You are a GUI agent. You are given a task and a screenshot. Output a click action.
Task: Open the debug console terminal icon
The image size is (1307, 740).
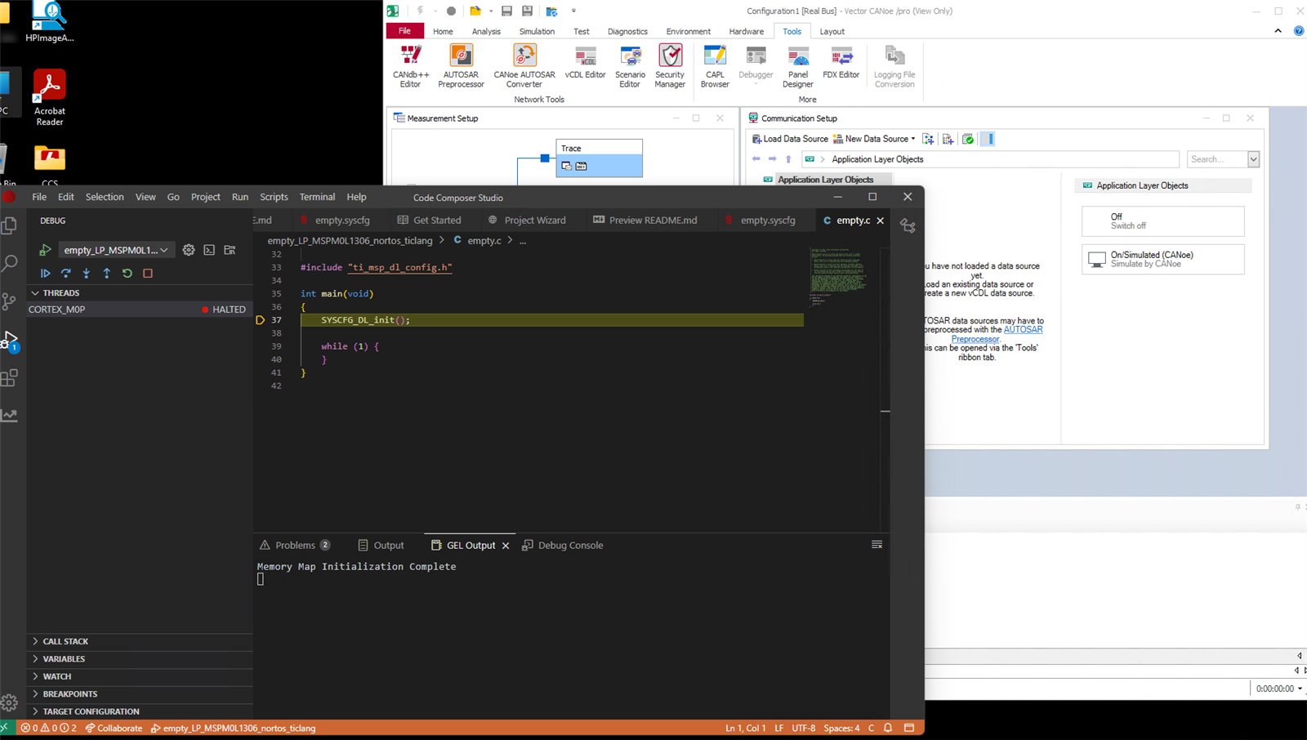209,250
